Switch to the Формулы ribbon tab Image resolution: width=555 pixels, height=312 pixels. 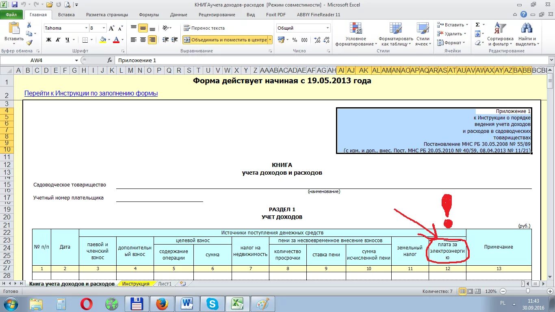[149, 15]
